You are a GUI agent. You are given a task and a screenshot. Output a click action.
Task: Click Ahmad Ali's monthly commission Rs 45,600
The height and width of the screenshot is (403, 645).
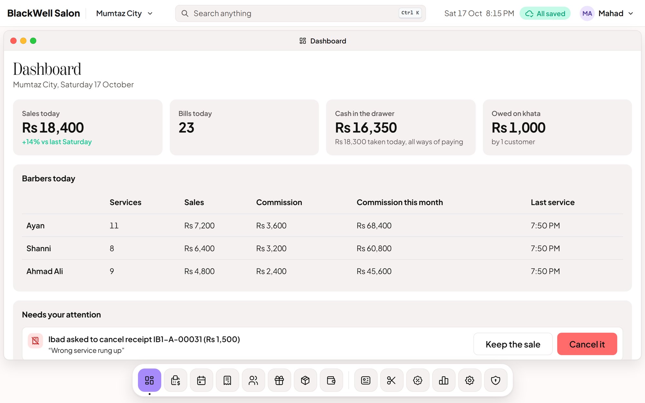point(374,271)
